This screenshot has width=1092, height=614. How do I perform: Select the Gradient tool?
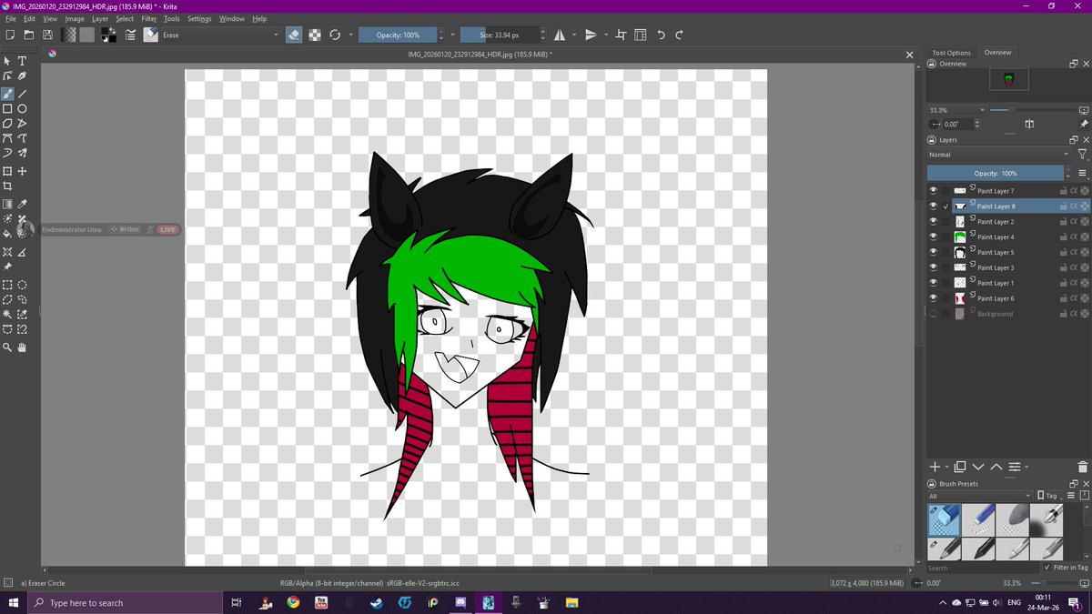point(7,204)
